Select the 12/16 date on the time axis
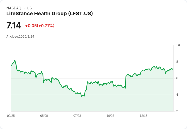Screen dimensions: 187x129 tap(144, 116)
